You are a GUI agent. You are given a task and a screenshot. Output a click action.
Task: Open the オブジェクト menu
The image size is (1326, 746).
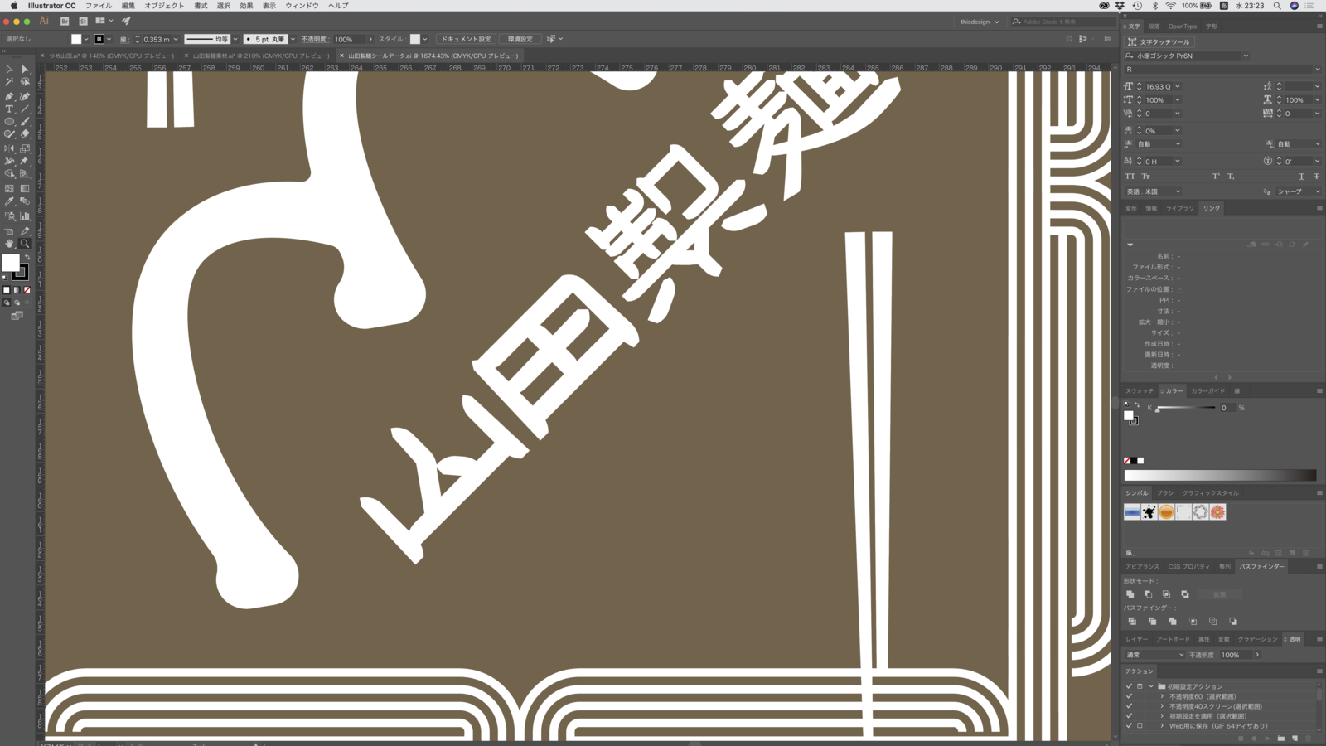[164, 6]
